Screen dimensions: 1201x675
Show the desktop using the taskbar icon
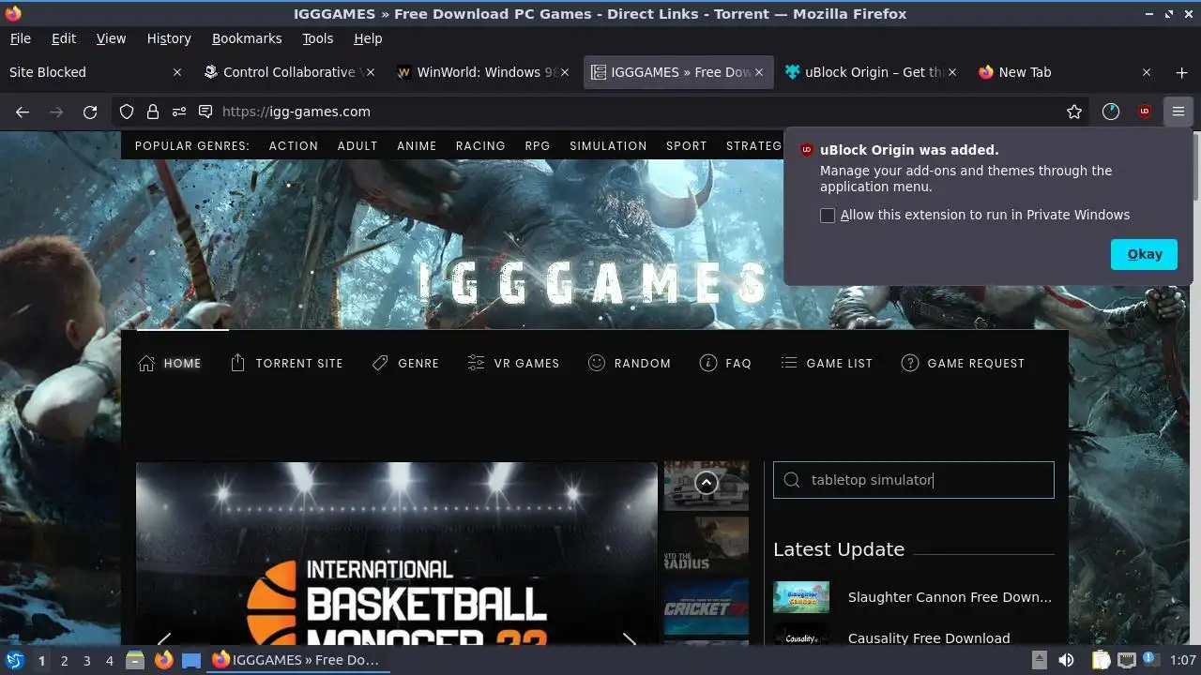tap(191, 660)
